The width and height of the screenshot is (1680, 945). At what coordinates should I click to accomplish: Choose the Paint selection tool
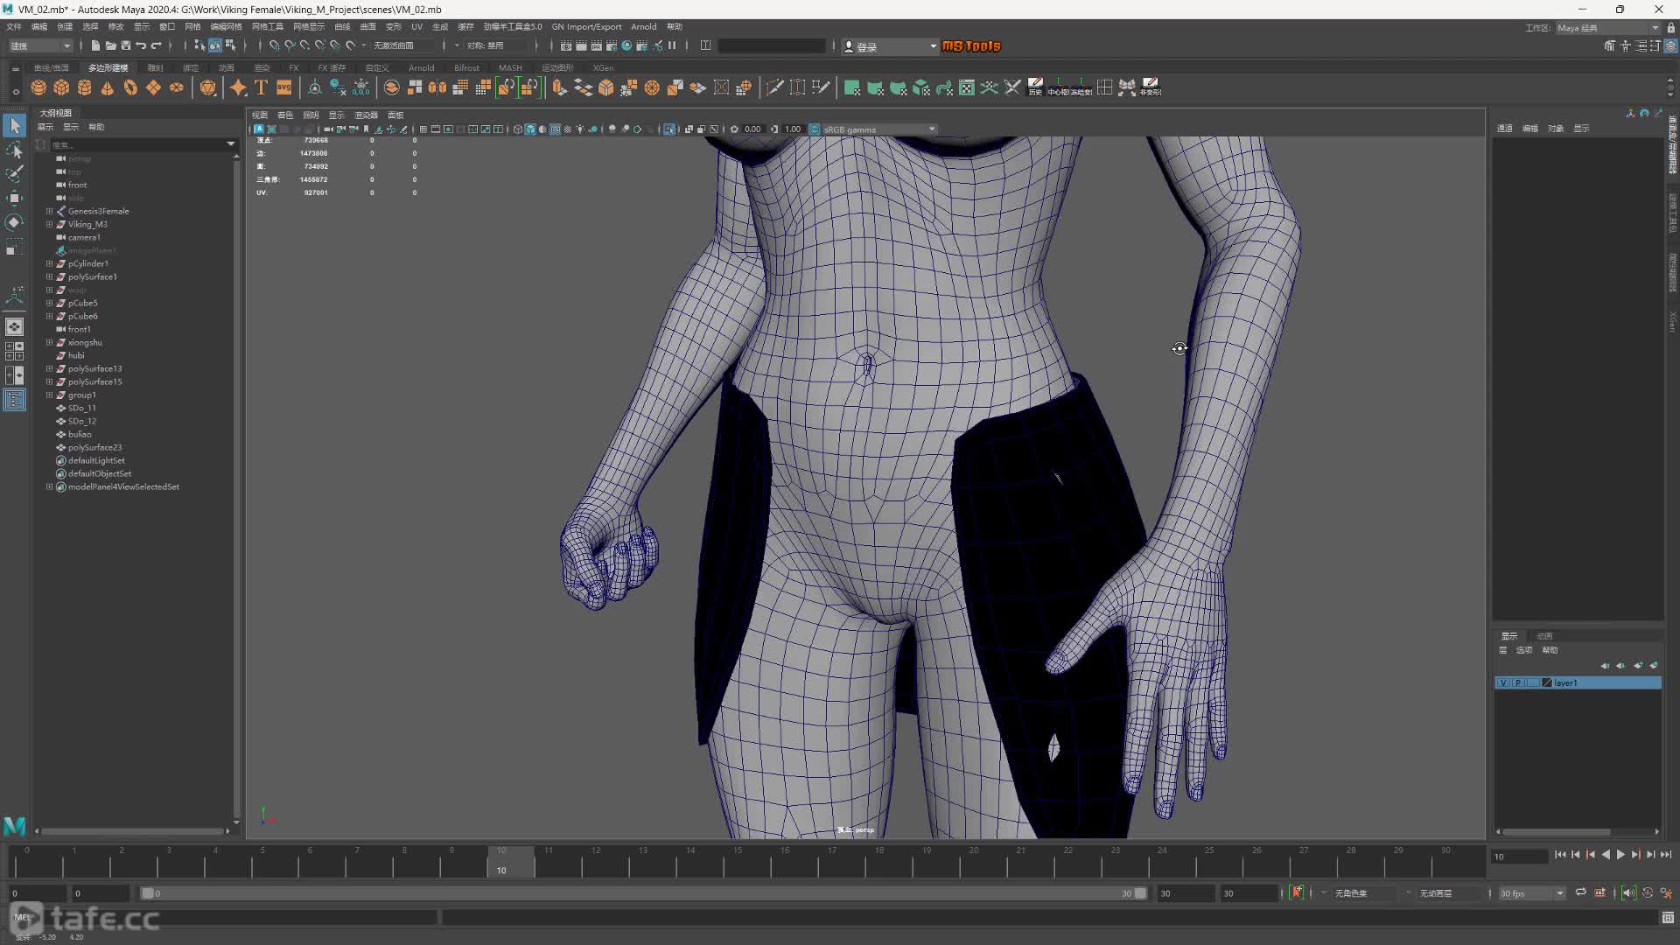coord(14,174)
